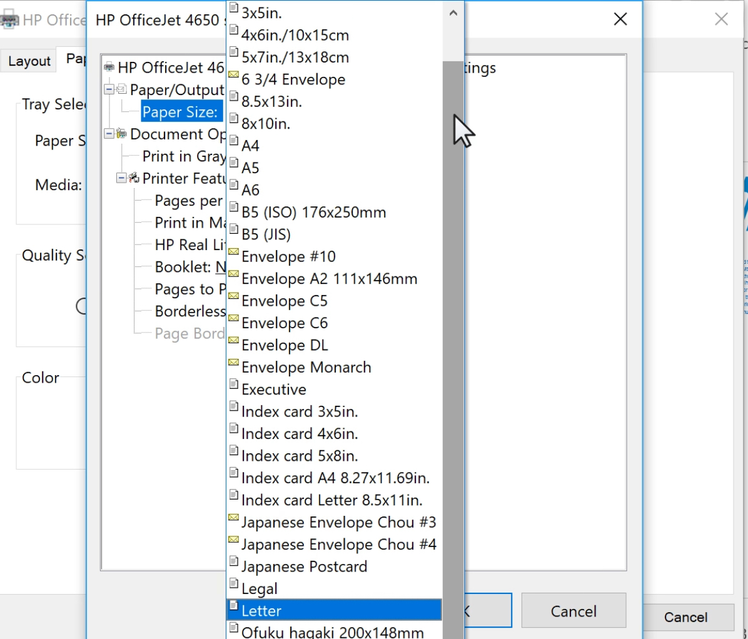Select the highlighted Letter paper size
Image resolution: width=748 pixels, height=639 pixels.
tap(335, 610)
